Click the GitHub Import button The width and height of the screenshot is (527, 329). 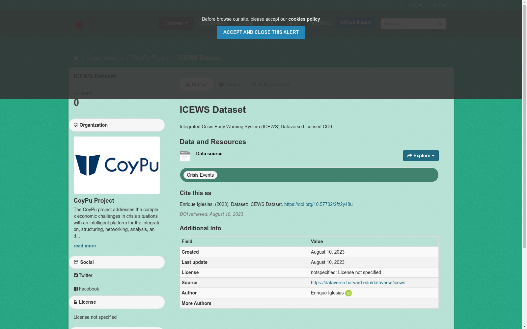(355, 22)
